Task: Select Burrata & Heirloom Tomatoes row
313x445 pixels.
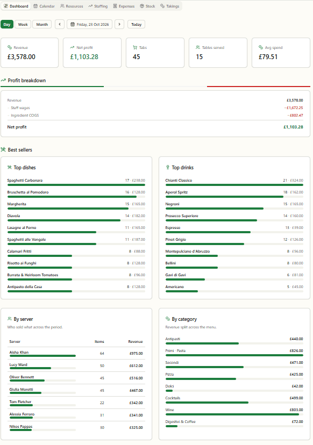Action: click(76, 277)
